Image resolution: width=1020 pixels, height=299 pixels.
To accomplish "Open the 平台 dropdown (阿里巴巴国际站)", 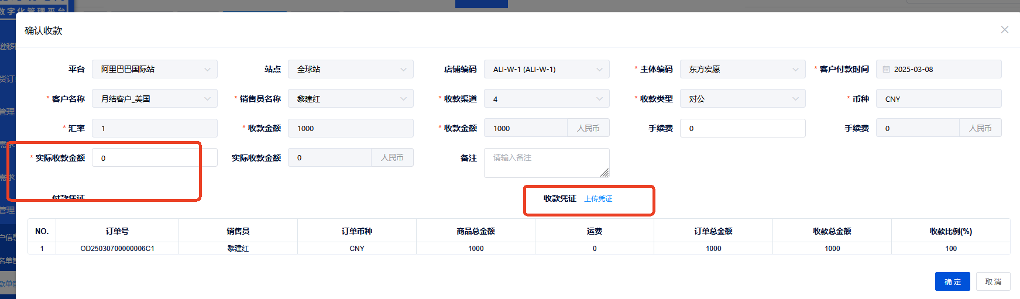I will tap(154, 69).
